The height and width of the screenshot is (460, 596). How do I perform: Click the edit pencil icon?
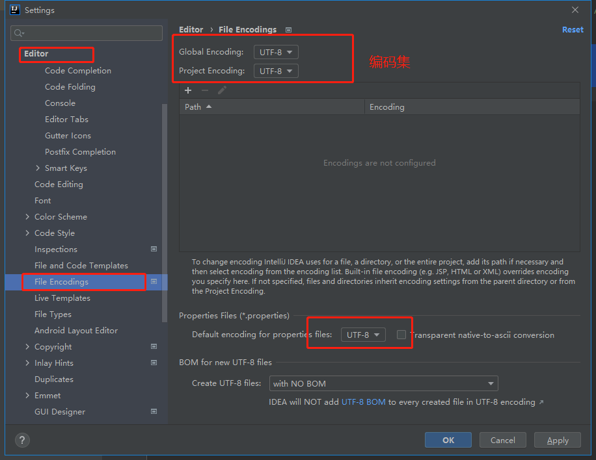[222, 90]
